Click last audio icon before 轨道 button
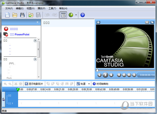This screenshot has height=114, width=157. 72,84
